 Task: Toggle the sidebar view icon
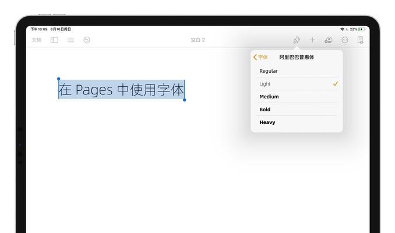(x=54, y=40)
